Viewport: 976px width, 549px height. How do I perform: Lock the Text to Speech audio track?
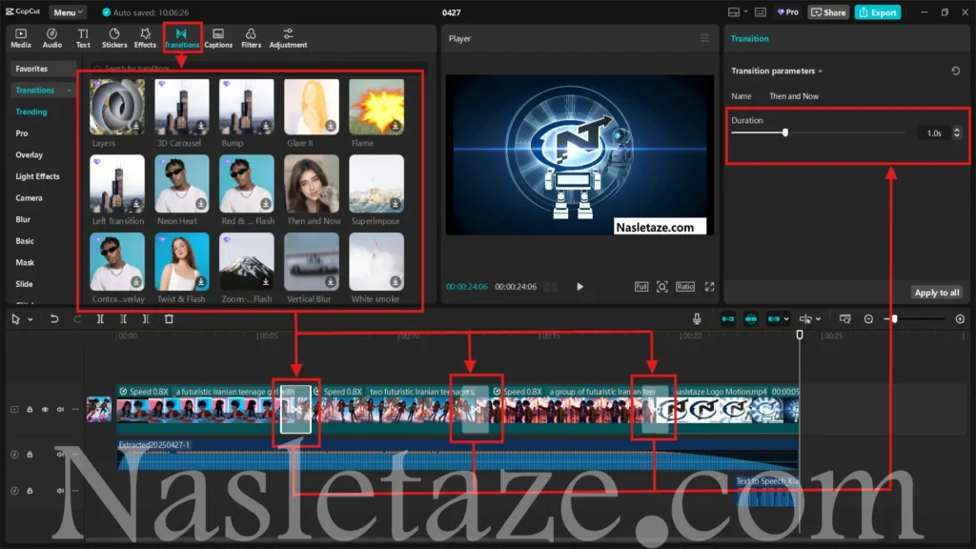(30, 491)
